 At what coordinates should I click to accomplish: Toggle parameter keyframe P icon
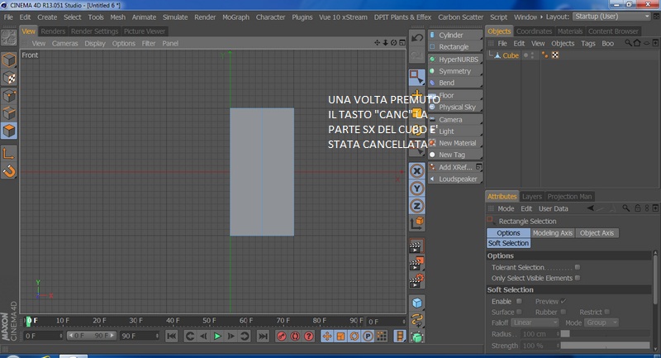(x=368, y=336)
